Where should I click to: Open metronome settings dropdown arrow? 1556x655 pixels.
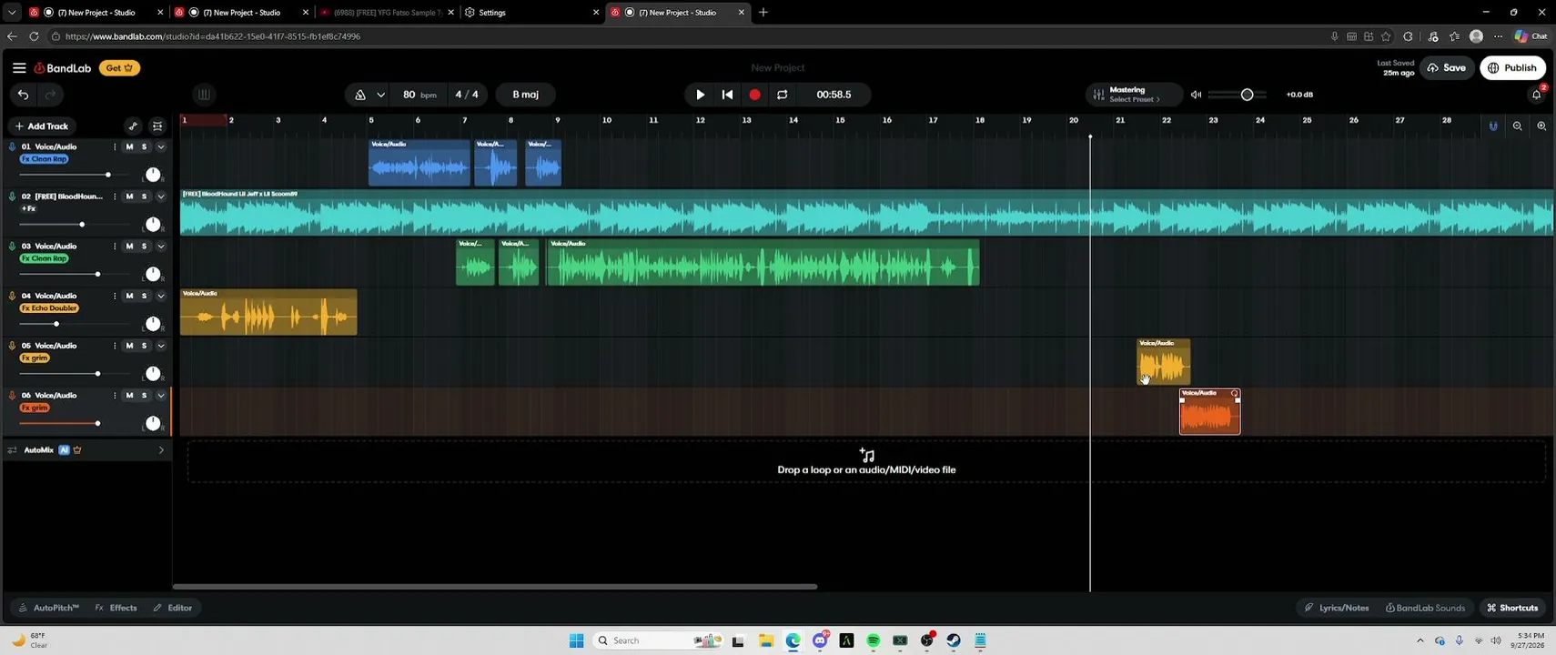[x=380, y=95]
